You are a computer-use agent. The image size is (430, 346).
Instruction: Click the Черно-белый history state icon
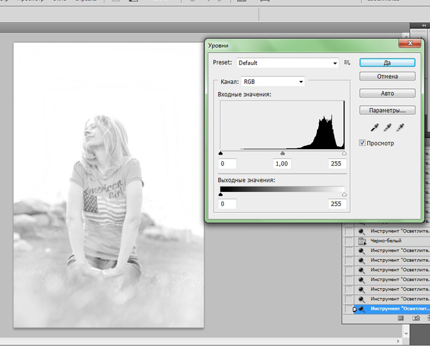pyautogui.click(x=362, y=241)
